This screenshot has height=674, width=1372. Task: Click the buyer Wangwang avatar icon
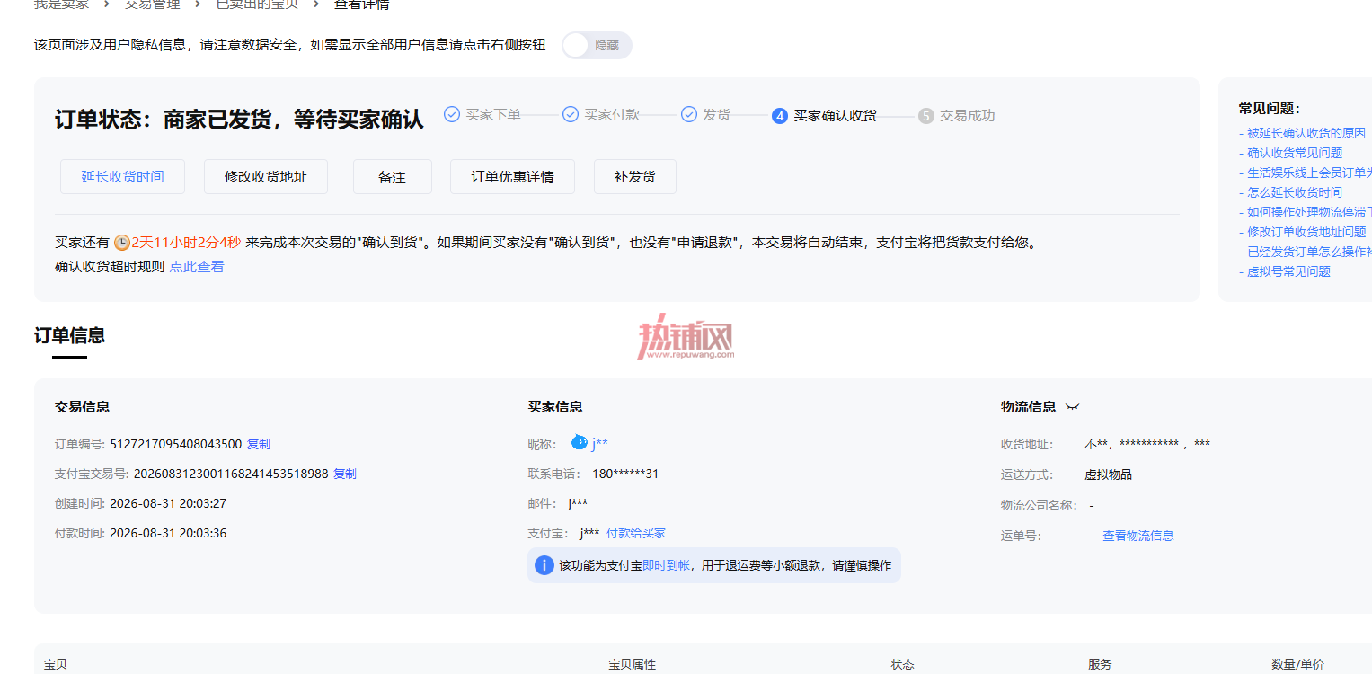click(x=580, y=442)
